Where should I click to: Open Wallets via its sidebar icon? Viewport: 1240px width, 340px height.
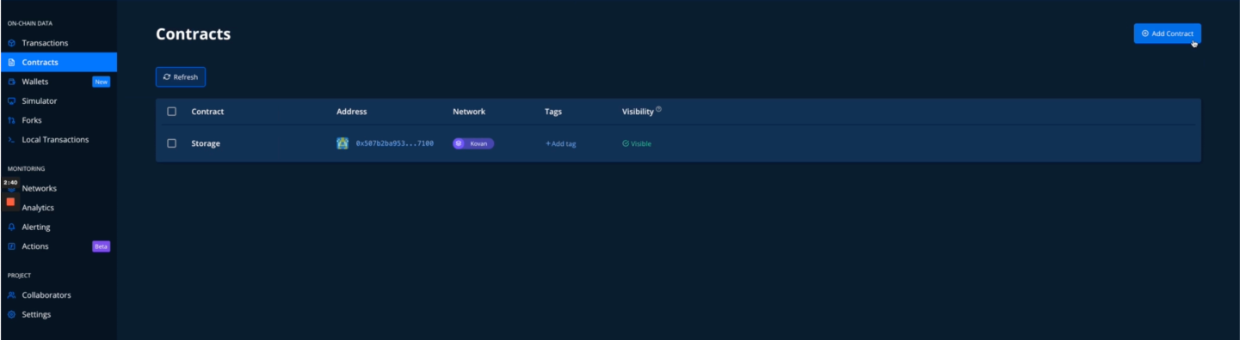11,82
